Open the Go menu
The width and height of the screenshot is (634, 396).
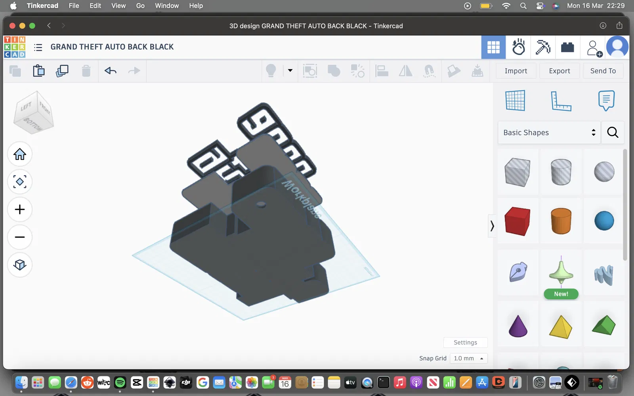pos(140,6)
